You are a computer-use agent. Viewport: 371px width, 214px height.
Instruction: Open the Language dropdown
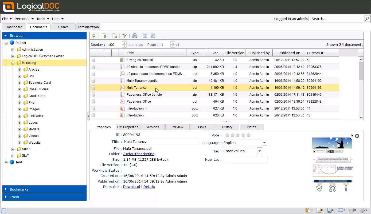[264, 142]
